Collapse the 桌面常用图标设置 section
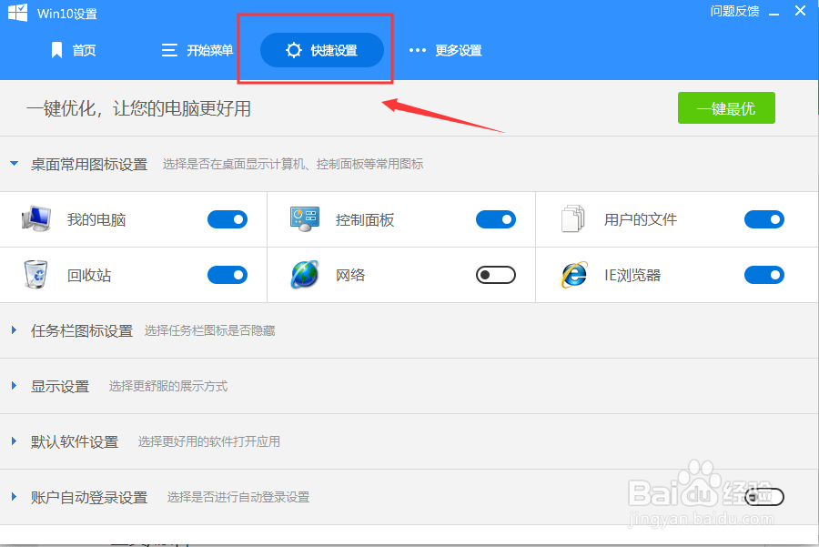The image size is (819, 547). pos(13,164)
